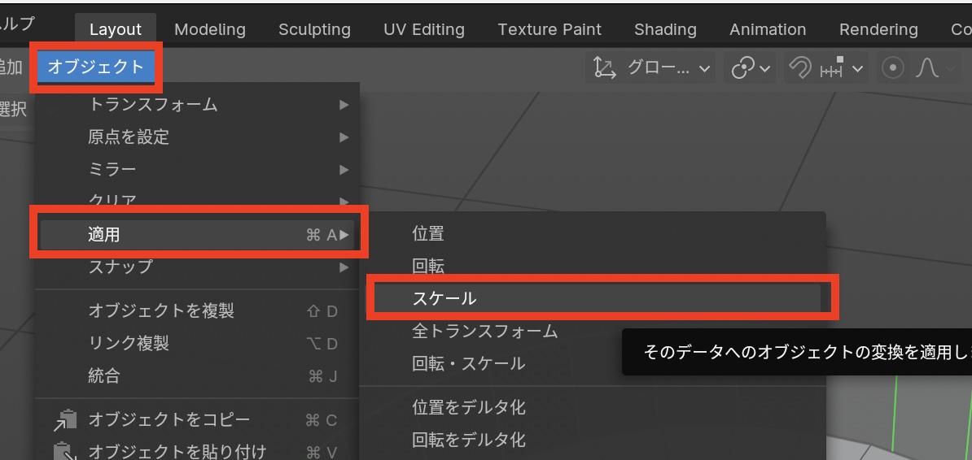972x460 pixels.
Task: Open the Shading workspace tab
Action: (x=665, y=30)
